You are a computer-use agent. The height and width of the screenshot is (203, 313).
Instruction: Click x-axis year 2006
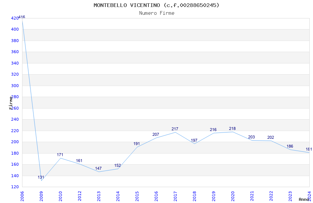click(22, 196)
